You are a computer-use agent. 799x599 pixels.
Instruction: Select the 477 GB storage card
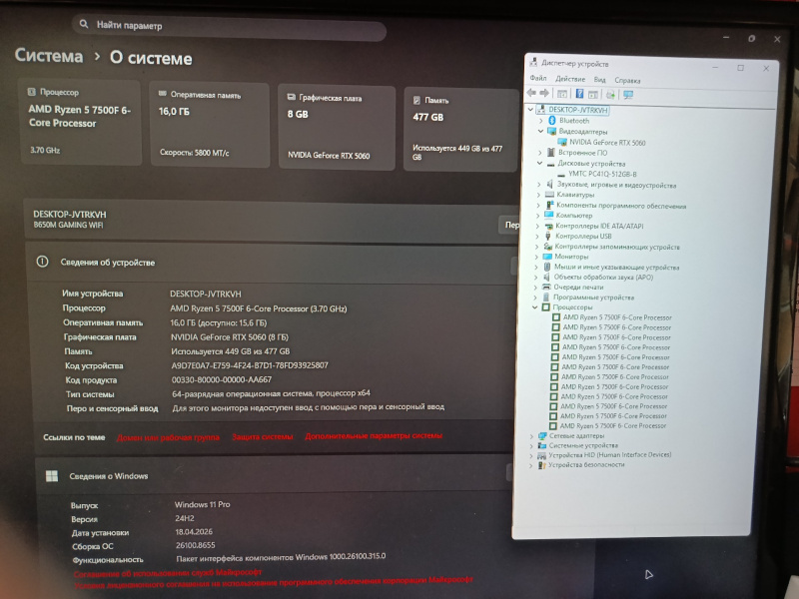click(460, 130)
